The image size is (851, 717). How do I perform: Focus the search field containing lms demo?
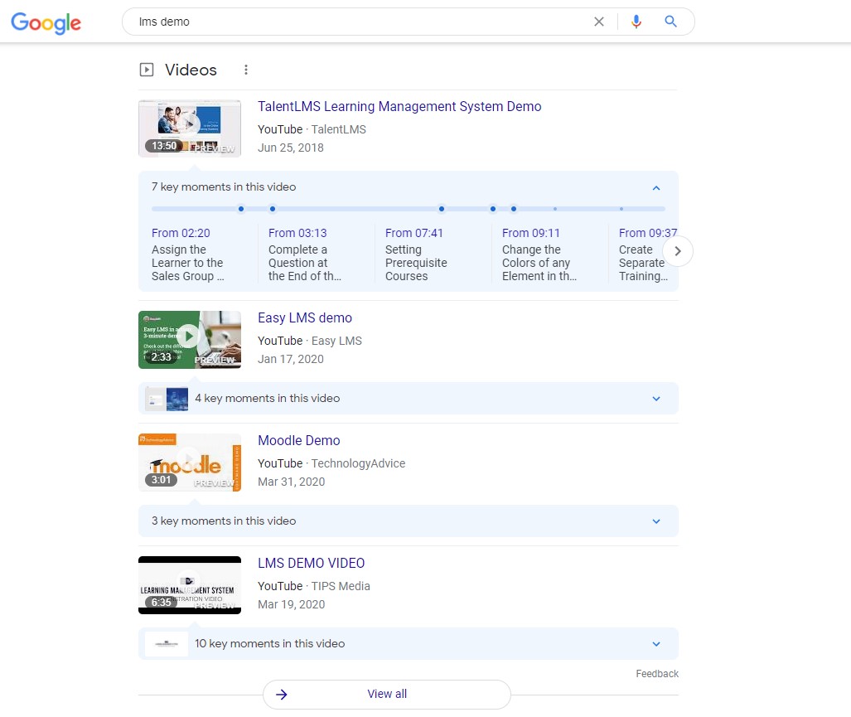tap(358, 22)
